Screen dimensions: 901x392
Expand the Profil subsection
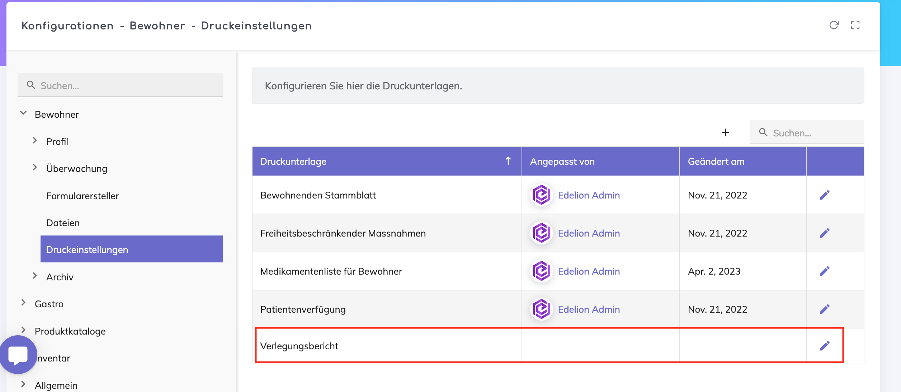coord(35,141)
